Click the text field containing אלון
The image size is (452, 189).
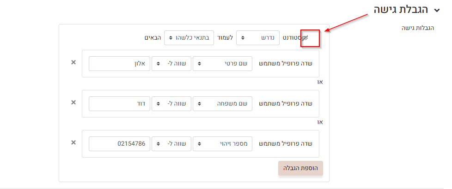click(x=119, y=64)
